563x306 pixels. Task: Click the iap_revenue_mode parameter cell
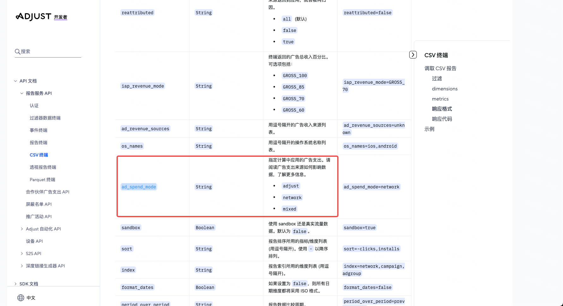click(143, 86)
